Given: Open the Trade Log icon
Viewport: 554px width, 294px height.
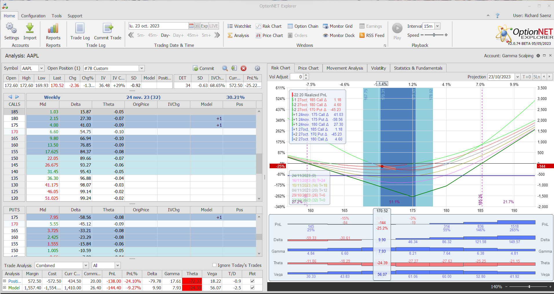Looking at the screenshot, I should [80, 28].
